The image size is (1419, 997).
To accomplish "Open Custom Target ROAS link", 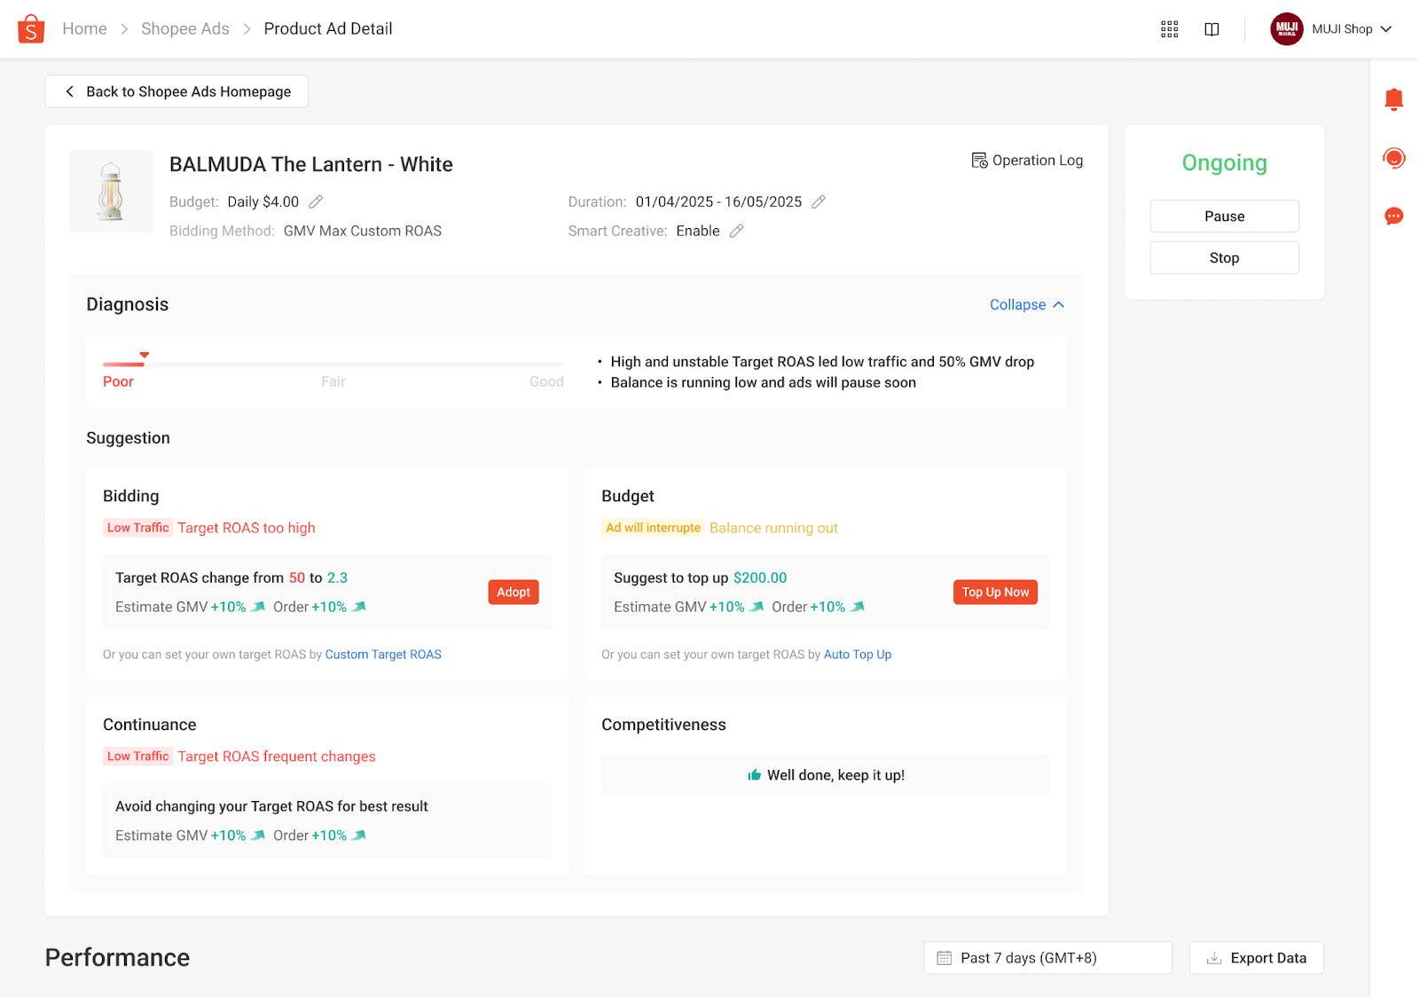I will [x=383, y=655].
